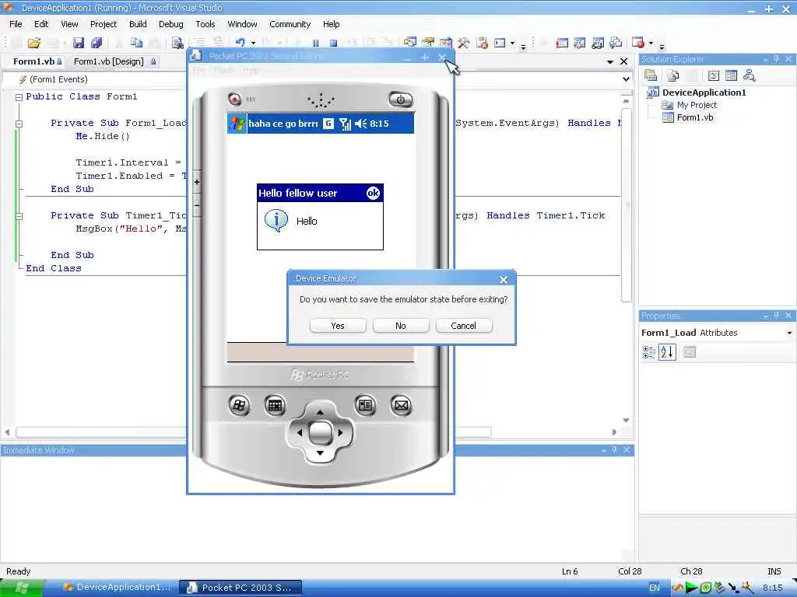The width and height of the screenshot is (797, 597).
Task: Click View Designer icon in Solution Explorer
Action: tap(731, 75)
